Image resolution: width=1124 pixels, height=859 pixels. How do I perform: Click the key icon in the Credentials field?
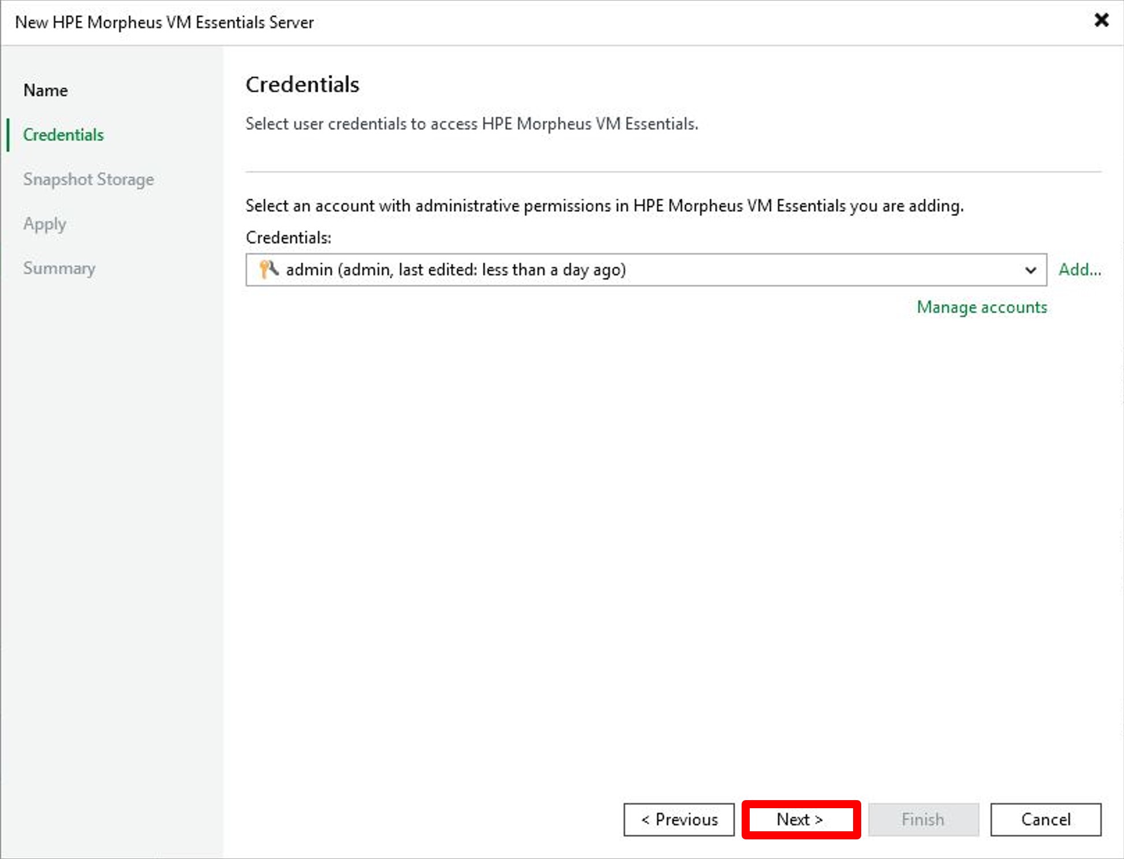[269, 269]
